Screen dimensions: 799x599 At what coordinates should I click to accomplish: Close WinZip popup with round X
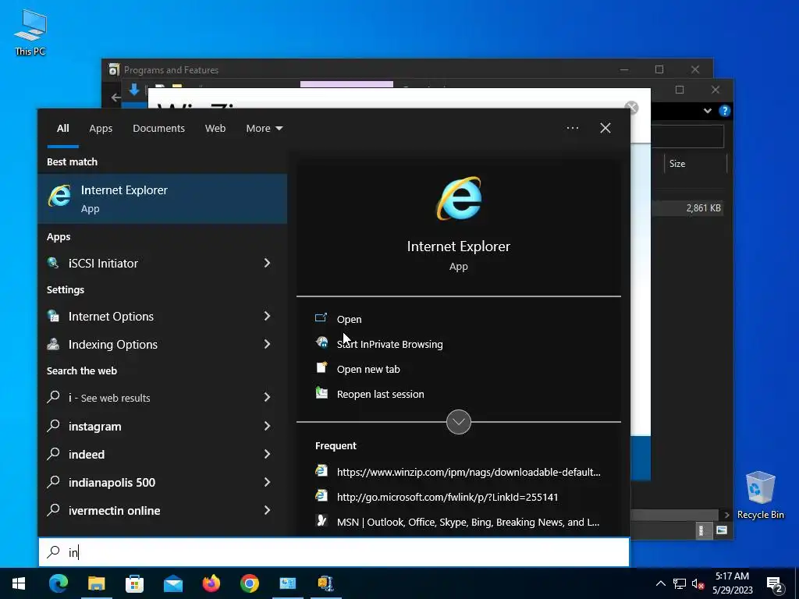click(631, 108)
